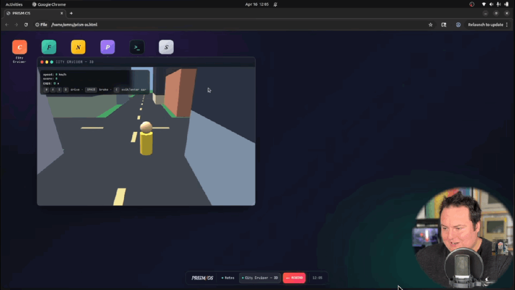Screen dimensions: 515x290
Task: Reload the page in Chrome
Action: click(26, 25)
